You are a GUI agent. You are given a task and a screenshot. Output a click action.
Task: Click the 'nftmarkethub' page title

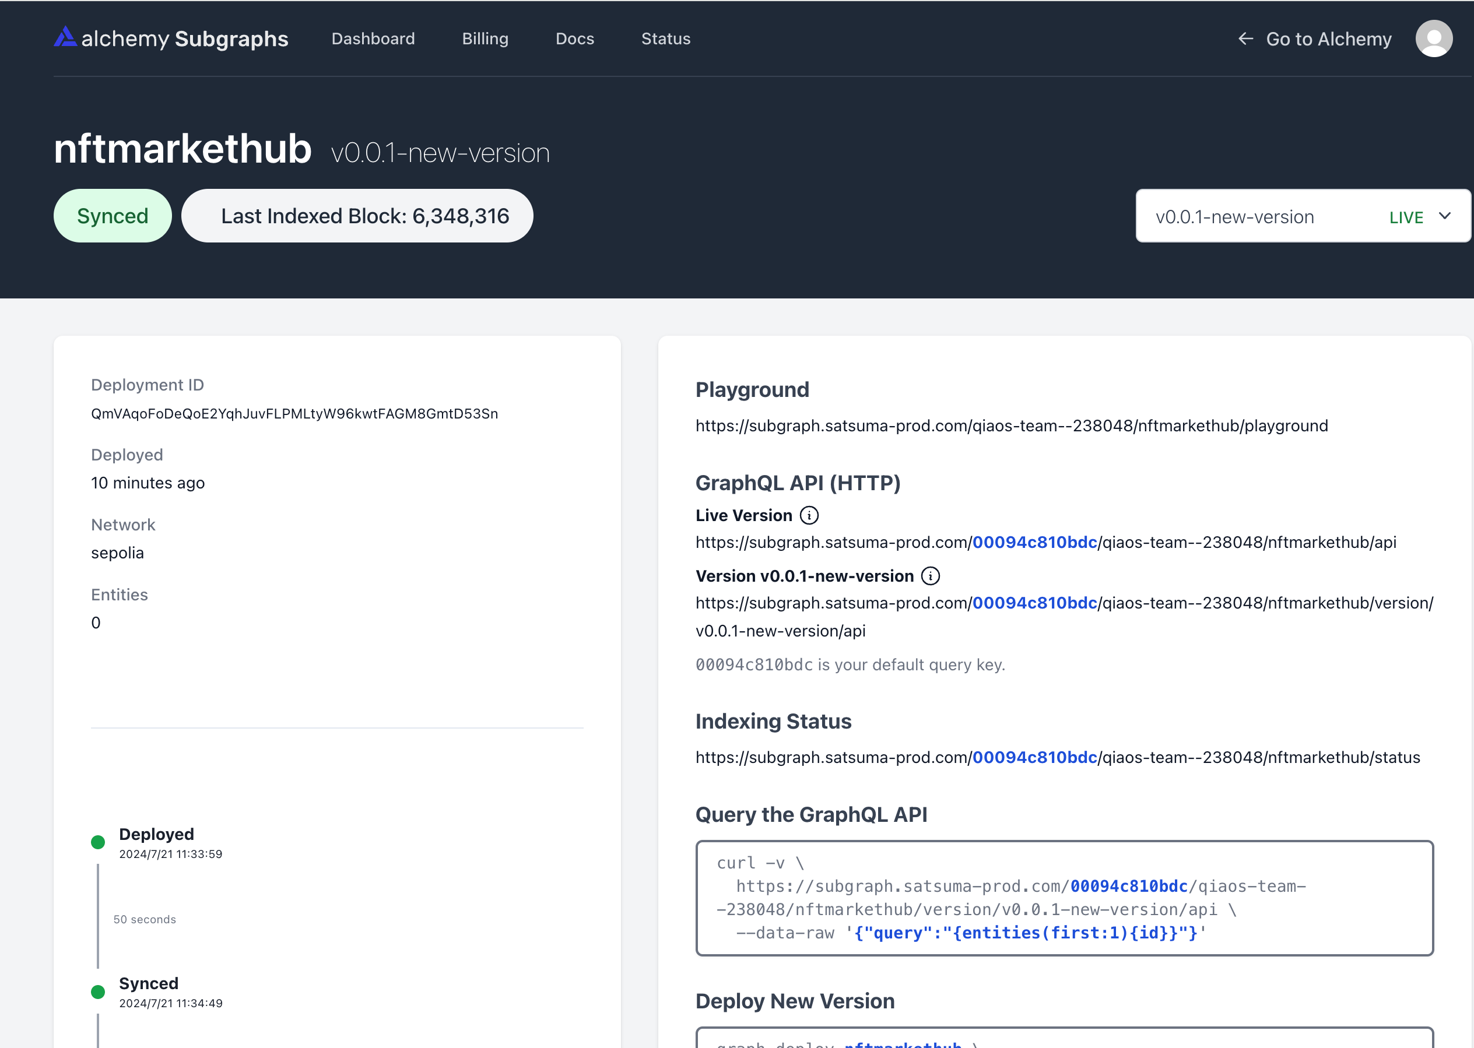click(x=183, y=149)
